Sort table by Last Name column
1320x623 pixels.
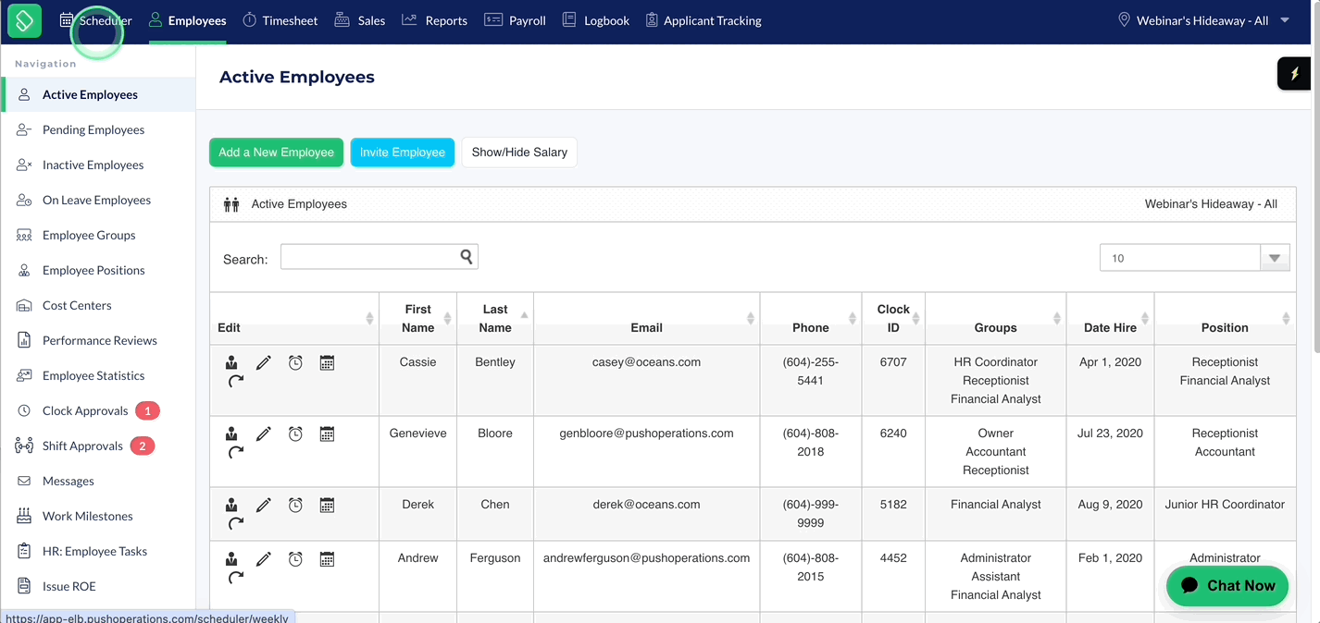495,318
